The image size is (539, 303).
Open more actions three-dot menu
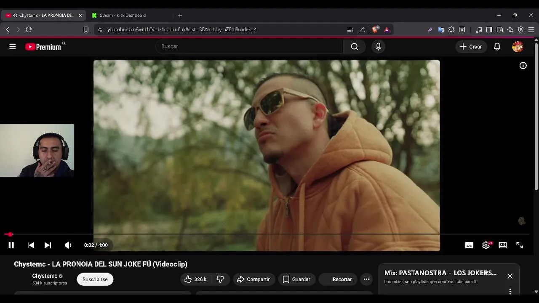(x=367, y=279)
